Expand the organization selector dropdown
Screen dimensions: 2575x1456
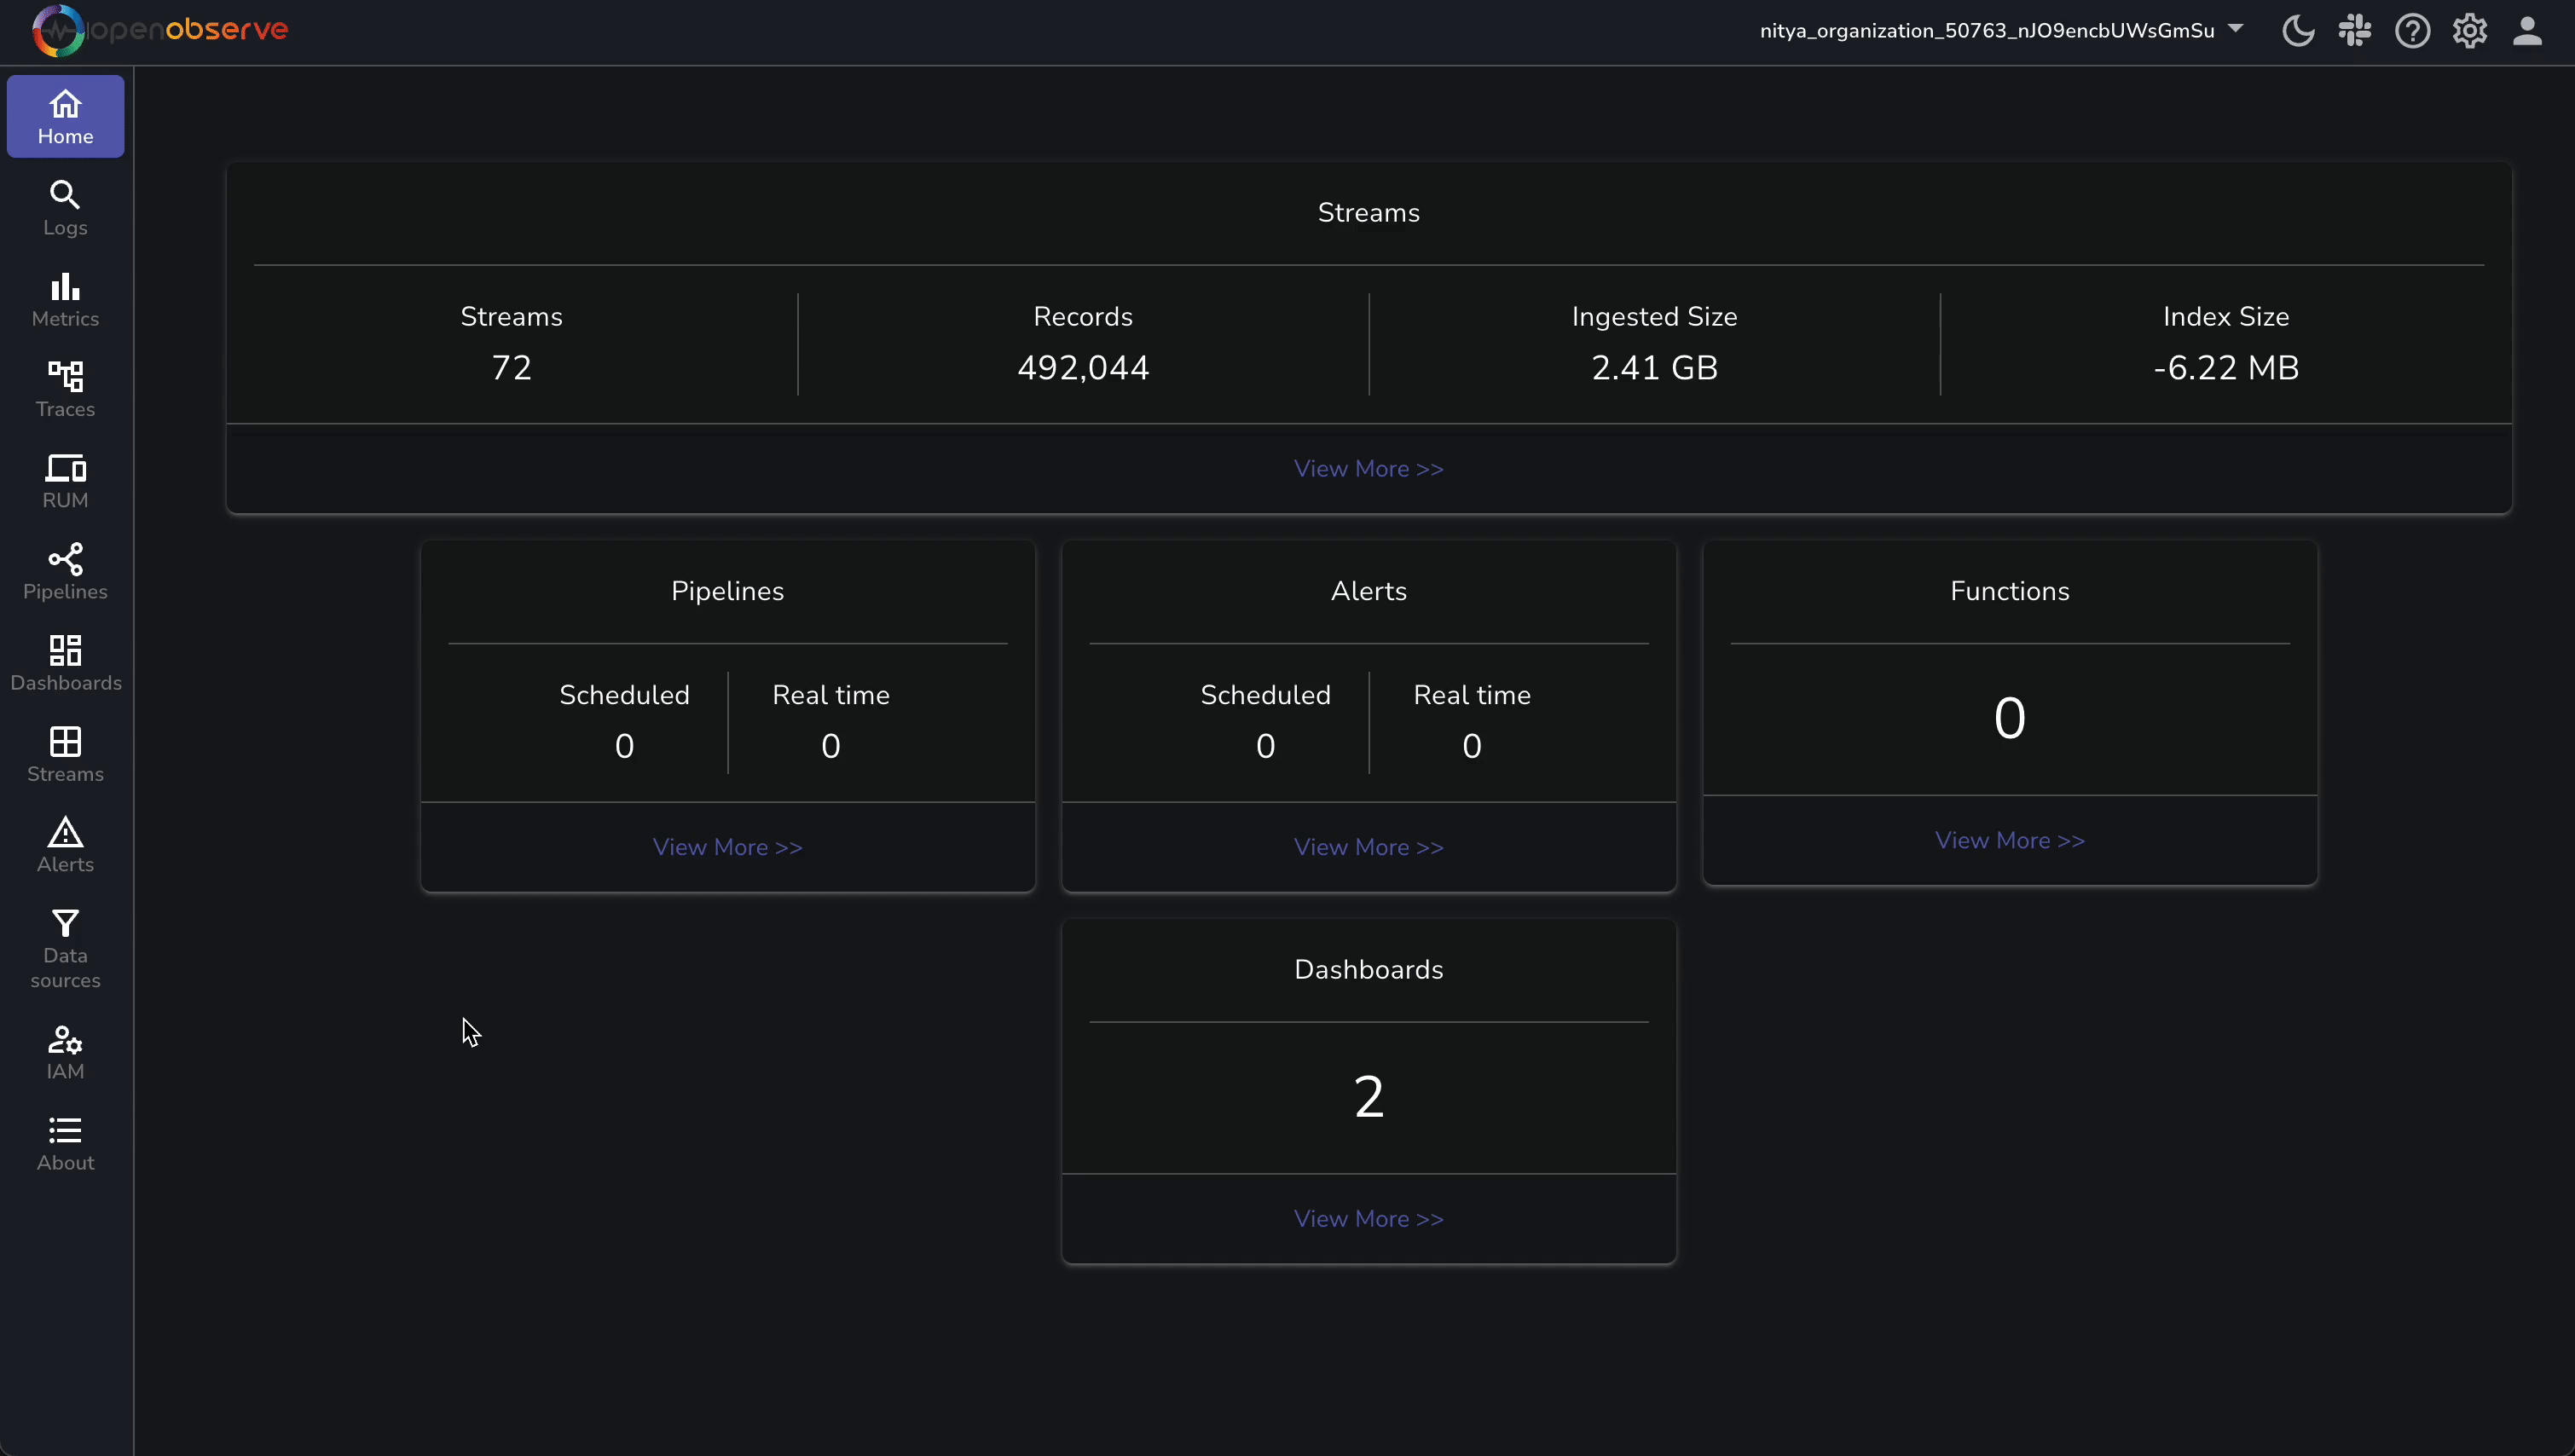[x=2000, y=31]
